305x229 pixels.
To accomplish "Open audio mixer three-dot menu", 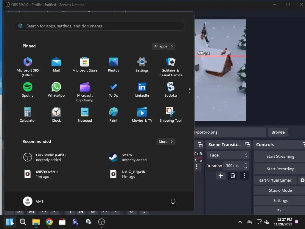I will (197, 167).
